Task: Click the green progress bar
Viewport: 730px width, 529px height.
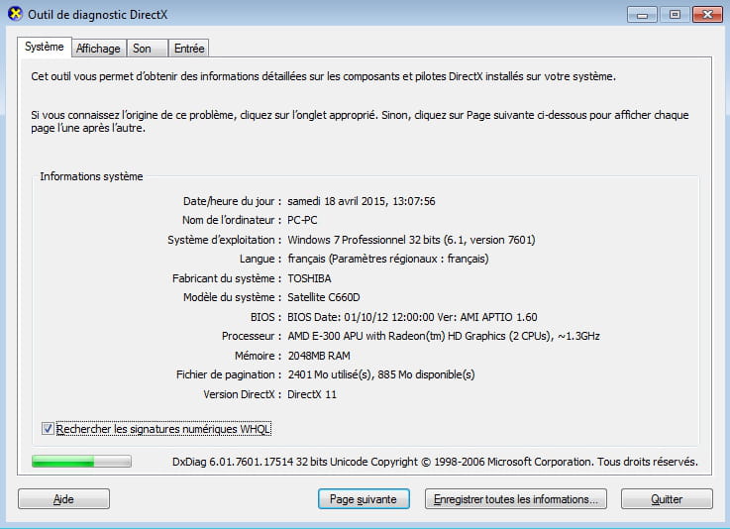Action: coord(81,462)
